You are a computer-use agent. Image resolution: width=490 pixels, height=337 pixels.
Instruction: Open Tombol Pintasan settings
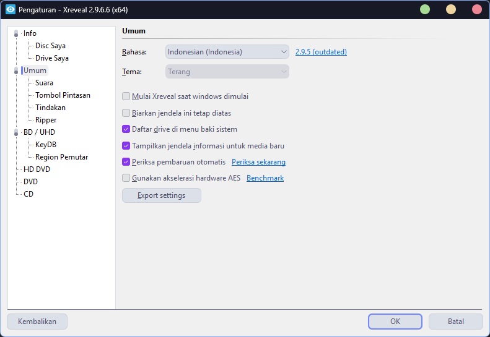click(x=63, y=95)
